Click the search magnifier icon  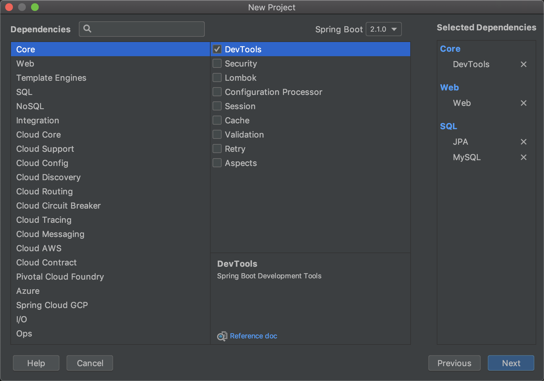(x=87, y=29)
